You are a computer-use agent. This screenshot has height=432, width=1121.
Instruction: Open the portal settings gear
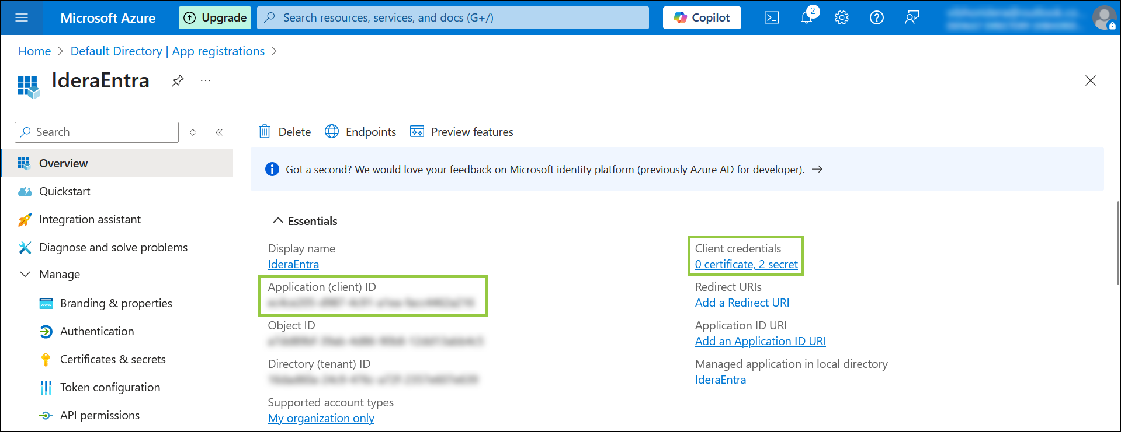pyautogui.click(x=841, y=17)
